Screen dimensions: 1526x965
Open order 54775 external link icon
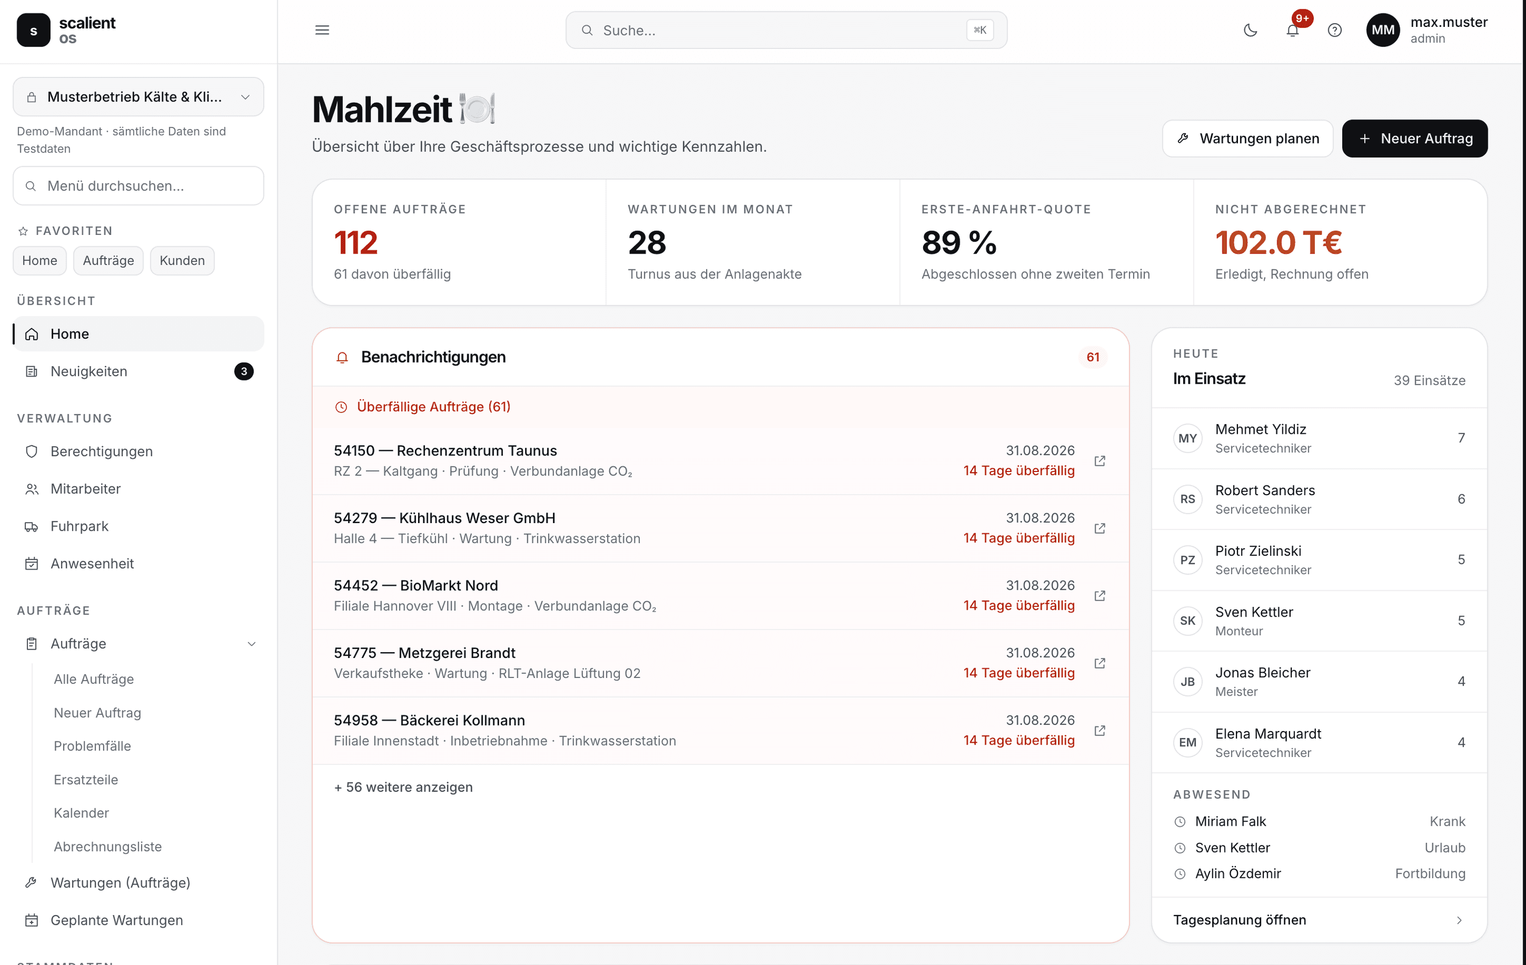tap(1099, 663)
